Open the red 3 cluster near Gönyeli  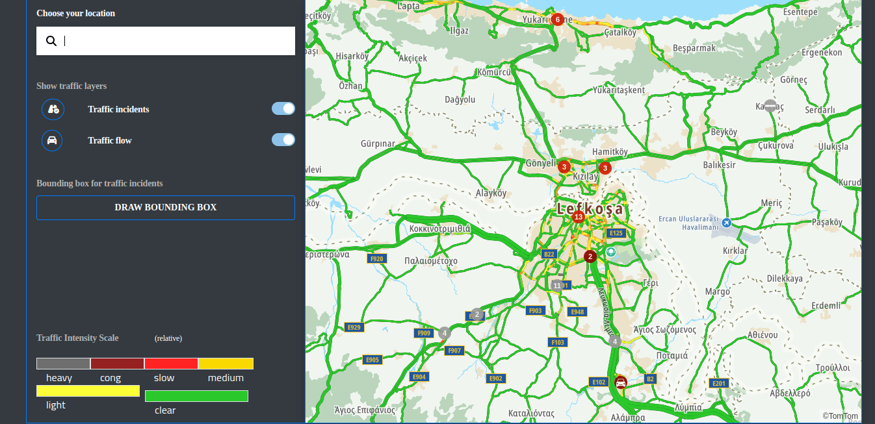tap(564, 167)
